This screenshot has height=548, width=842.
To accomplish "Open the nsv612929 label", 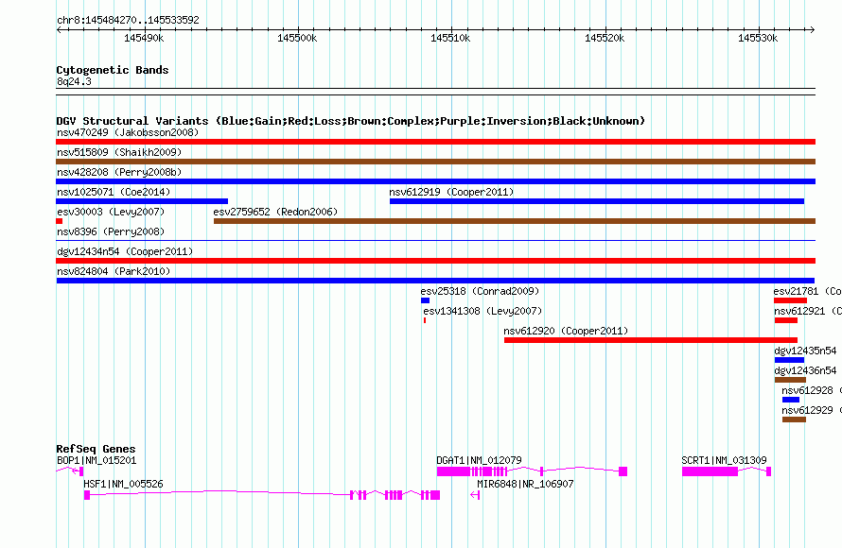I will point(812,410).
